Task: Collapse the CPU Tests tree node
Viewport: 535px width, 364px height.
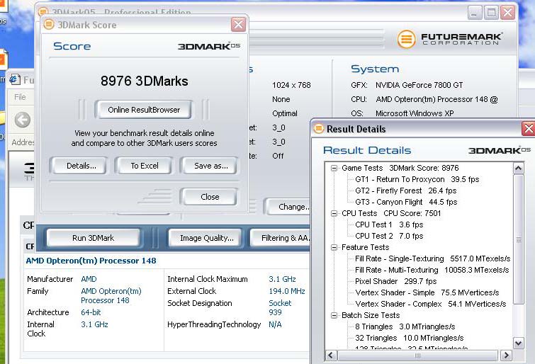Action: [334, 213]
